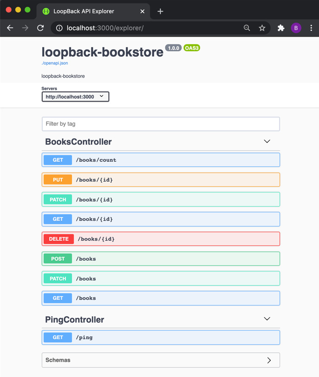Open the zoom magnifier icon in address bar
The height and width of the screenshot is (377, 319).
point(247,28)
